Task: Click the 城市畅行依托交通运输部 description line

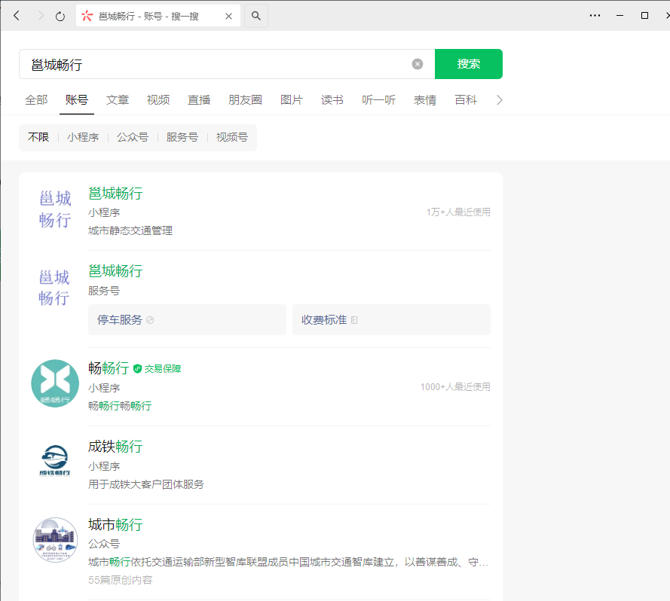Action: tap(289, 562)
